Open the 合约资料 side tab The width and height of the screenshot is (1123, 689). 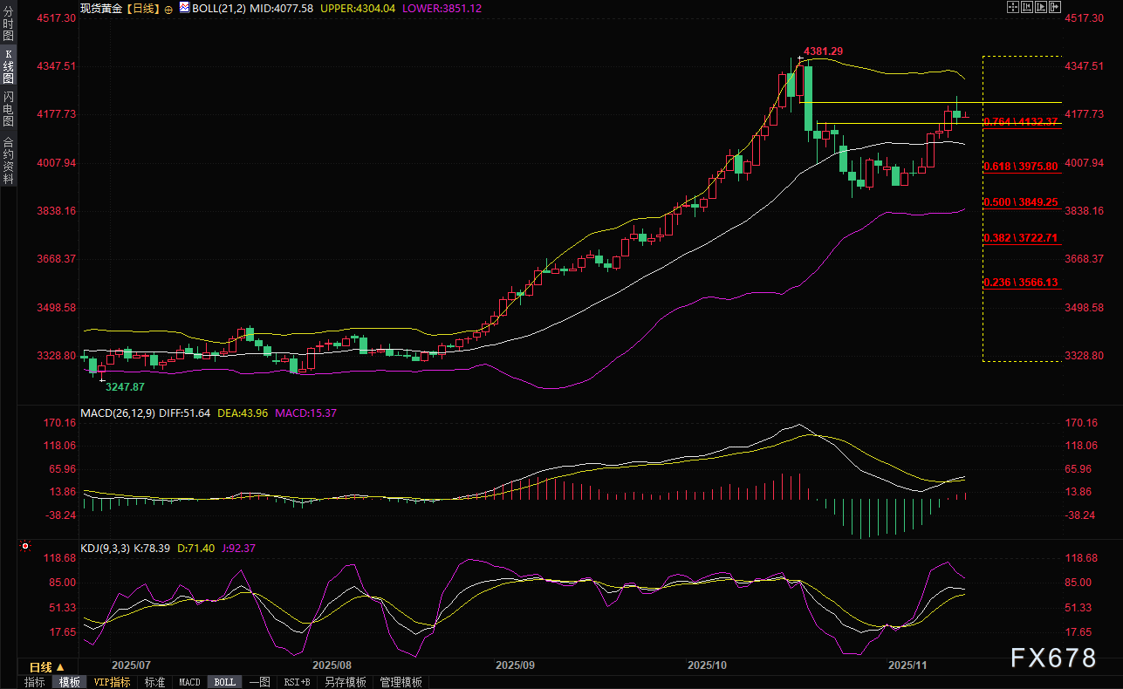click(x=8, y=160)
